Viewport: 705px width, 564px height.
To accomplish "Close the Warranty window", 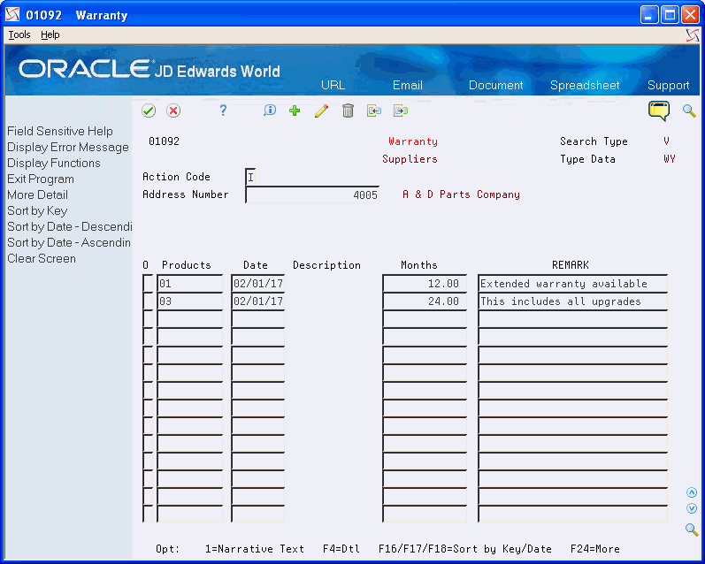I will tap(690, 15).
